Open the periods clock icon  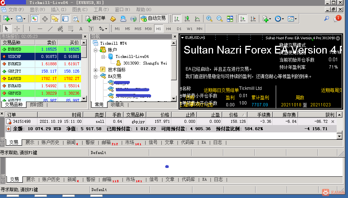tap(278, 19)
